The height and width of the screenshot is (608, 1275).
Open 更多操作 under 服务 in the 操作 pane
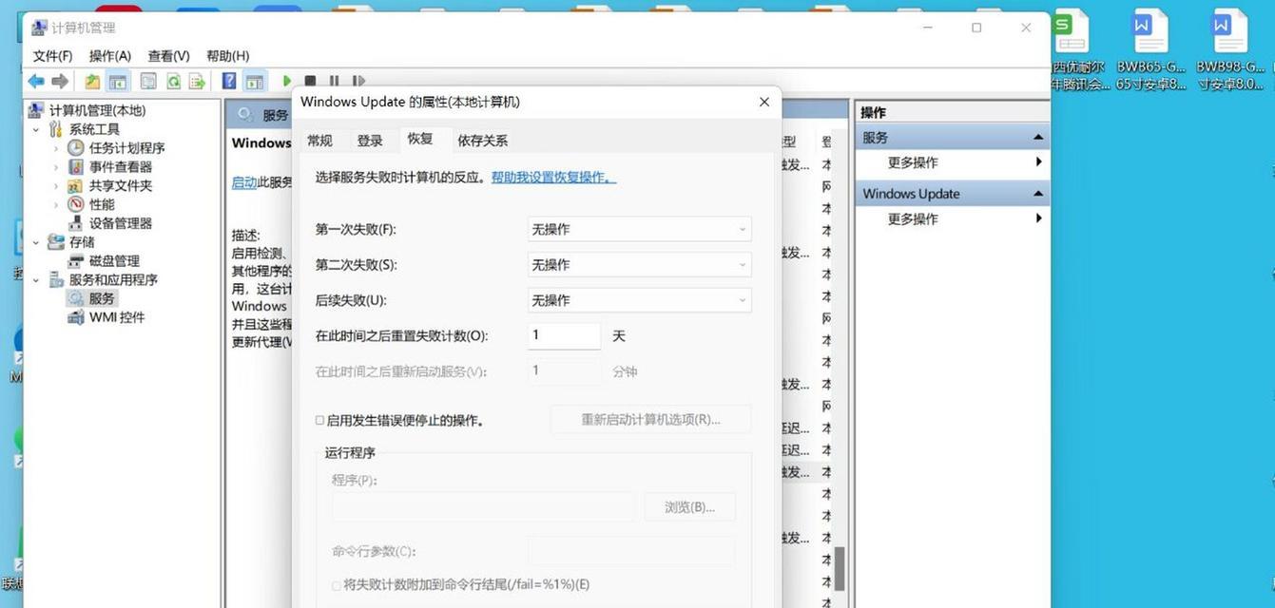point(913,162)
